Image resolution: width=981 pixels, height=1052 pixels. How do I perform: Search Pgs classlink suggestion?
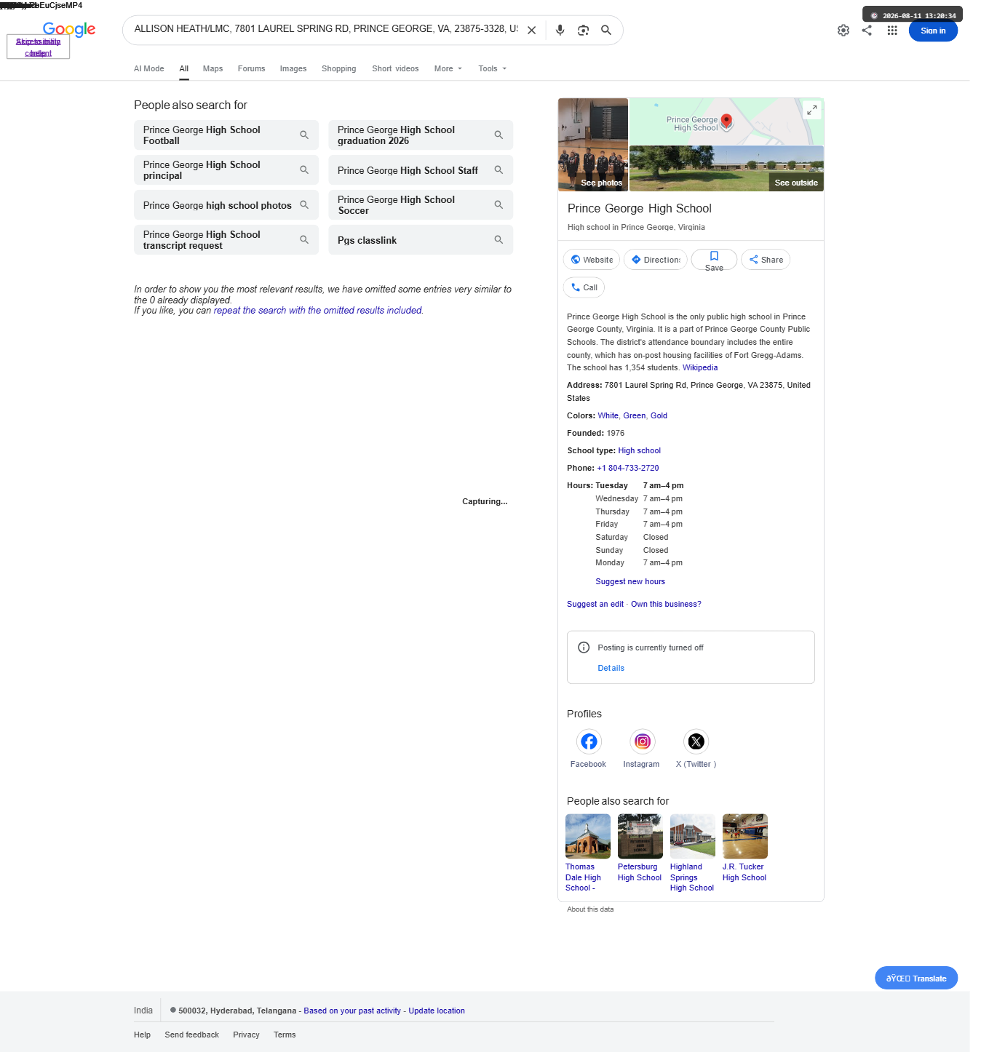tap(421, 240)
